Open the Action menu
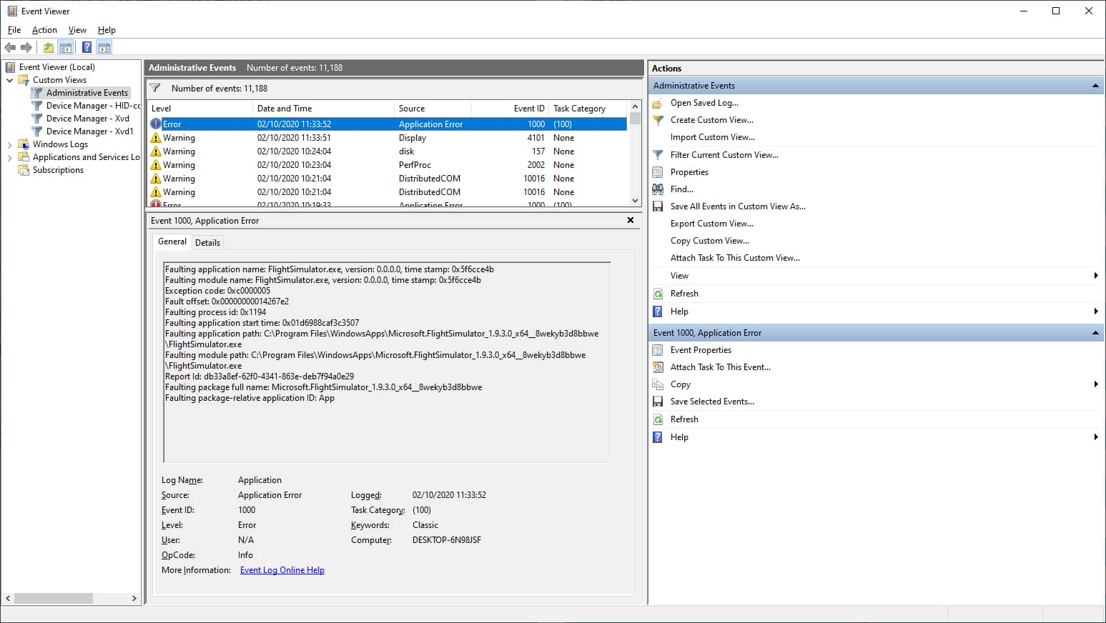 tap(44, 30)
